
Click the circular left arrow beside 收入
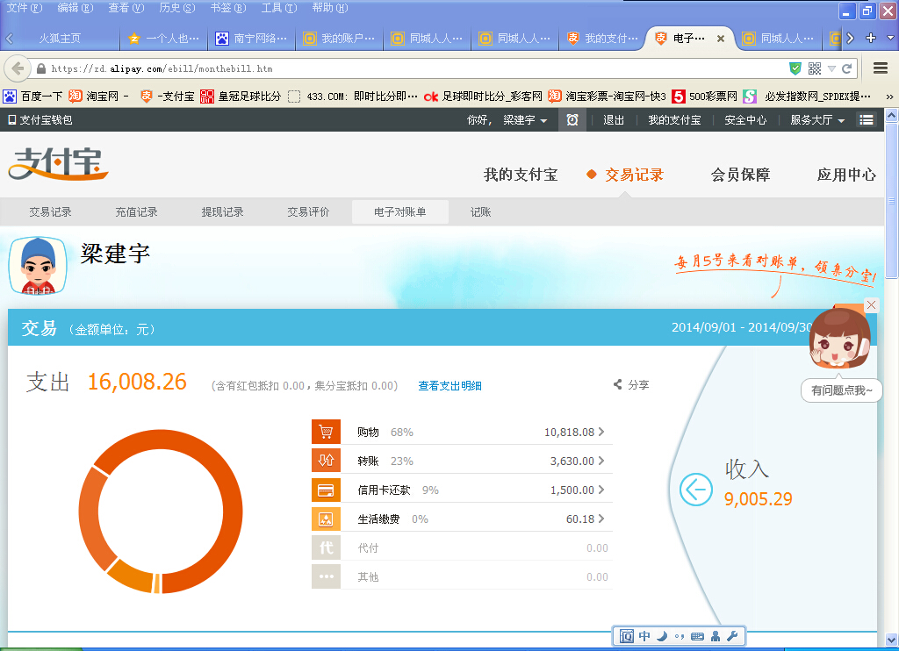(x=696, y=489)
